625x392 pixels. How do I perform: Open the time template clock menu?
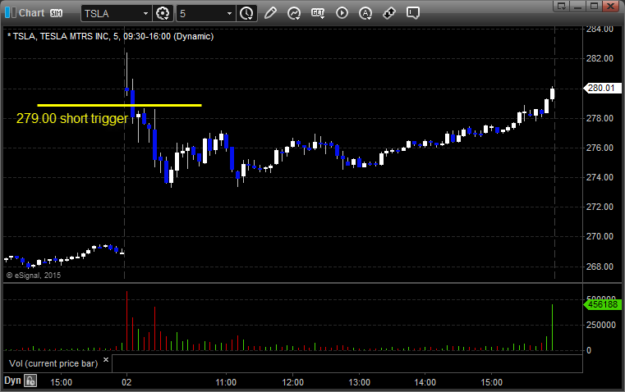pos(246,13)
